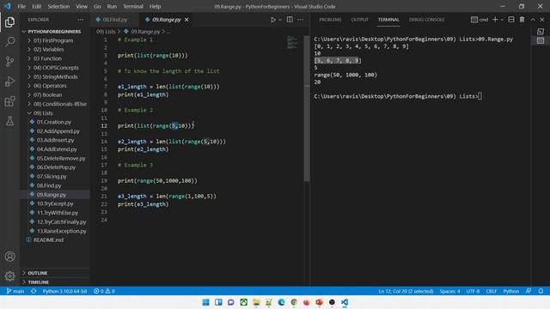Create a new terminal with plus icon
550x309 pixels.
495,20
